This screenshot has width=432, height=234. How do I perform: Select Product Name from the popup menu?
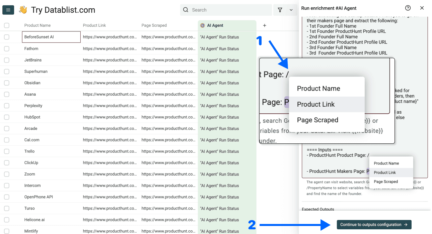click(x=318, y=88)
